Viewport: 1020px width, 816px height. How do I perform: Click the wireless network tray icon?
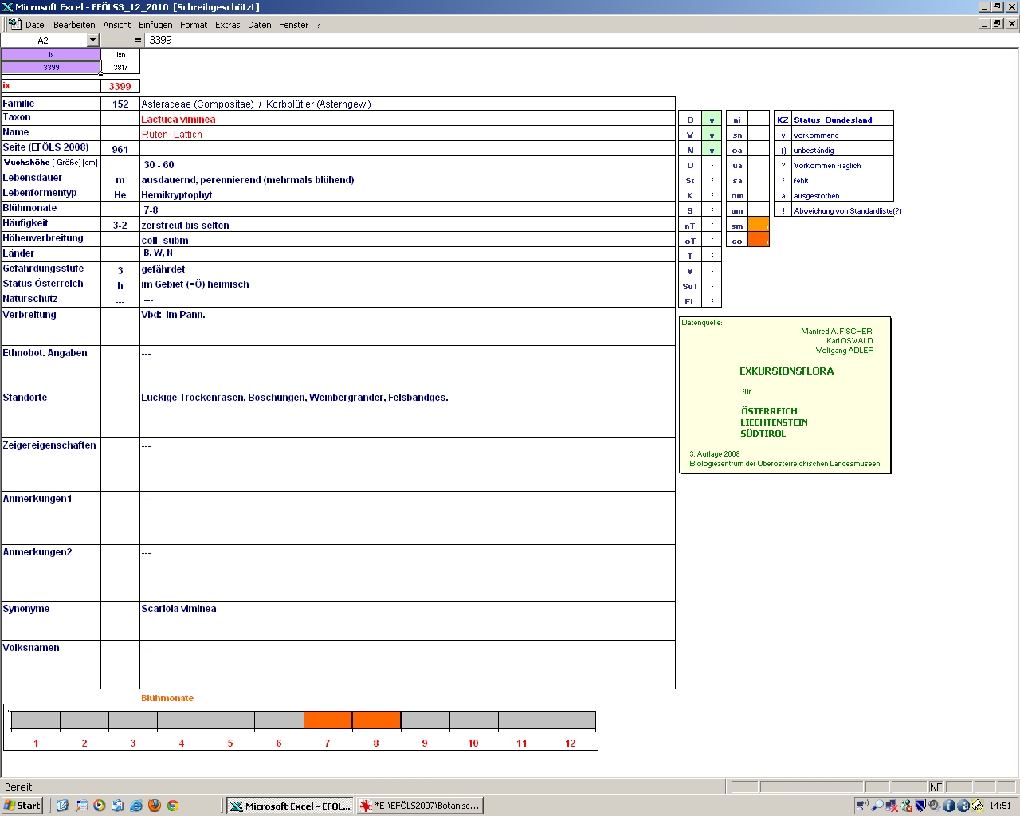click(x=862, y=806)
